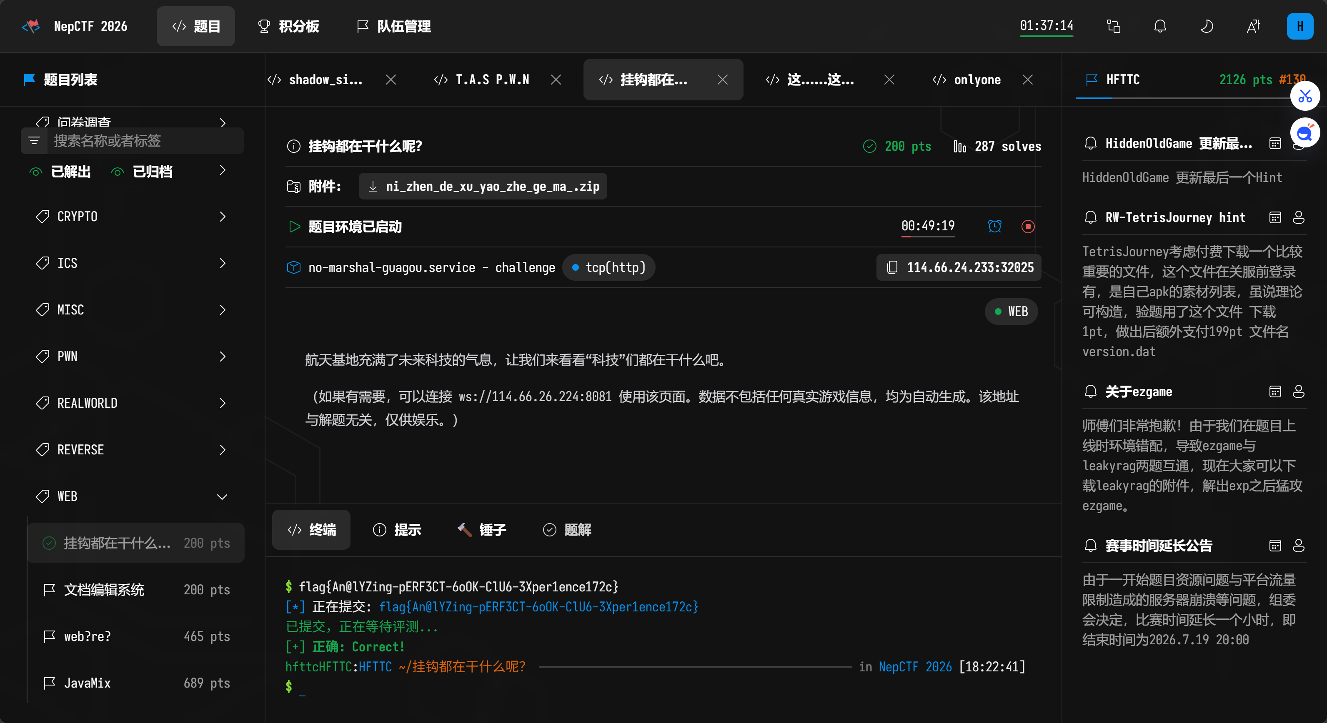The image size is (1327, 723).
Task: Click the WEB category tag
Action: [1011, 312]
